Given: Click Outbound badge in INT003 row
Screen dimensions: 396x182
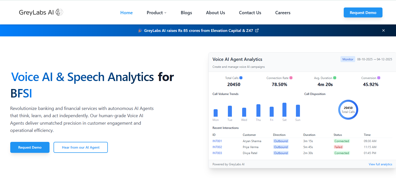Looking at the screenshot, I should tap(281, 153).
